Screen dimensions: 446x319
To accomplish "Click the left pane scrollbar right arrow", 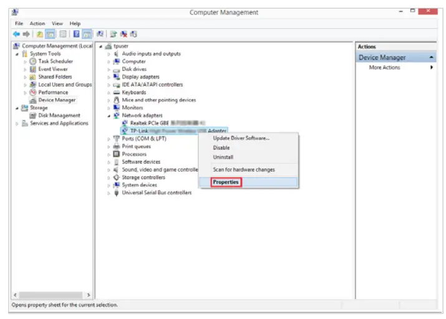I will coord(89,295).
